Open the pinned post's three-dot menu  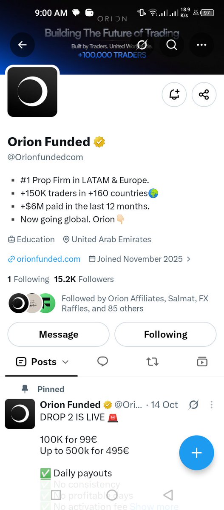211,405
